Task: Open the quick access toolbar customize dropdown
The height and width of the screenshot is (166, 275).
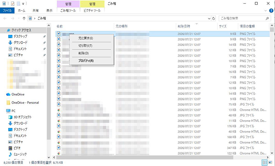Action: point(23,4)
